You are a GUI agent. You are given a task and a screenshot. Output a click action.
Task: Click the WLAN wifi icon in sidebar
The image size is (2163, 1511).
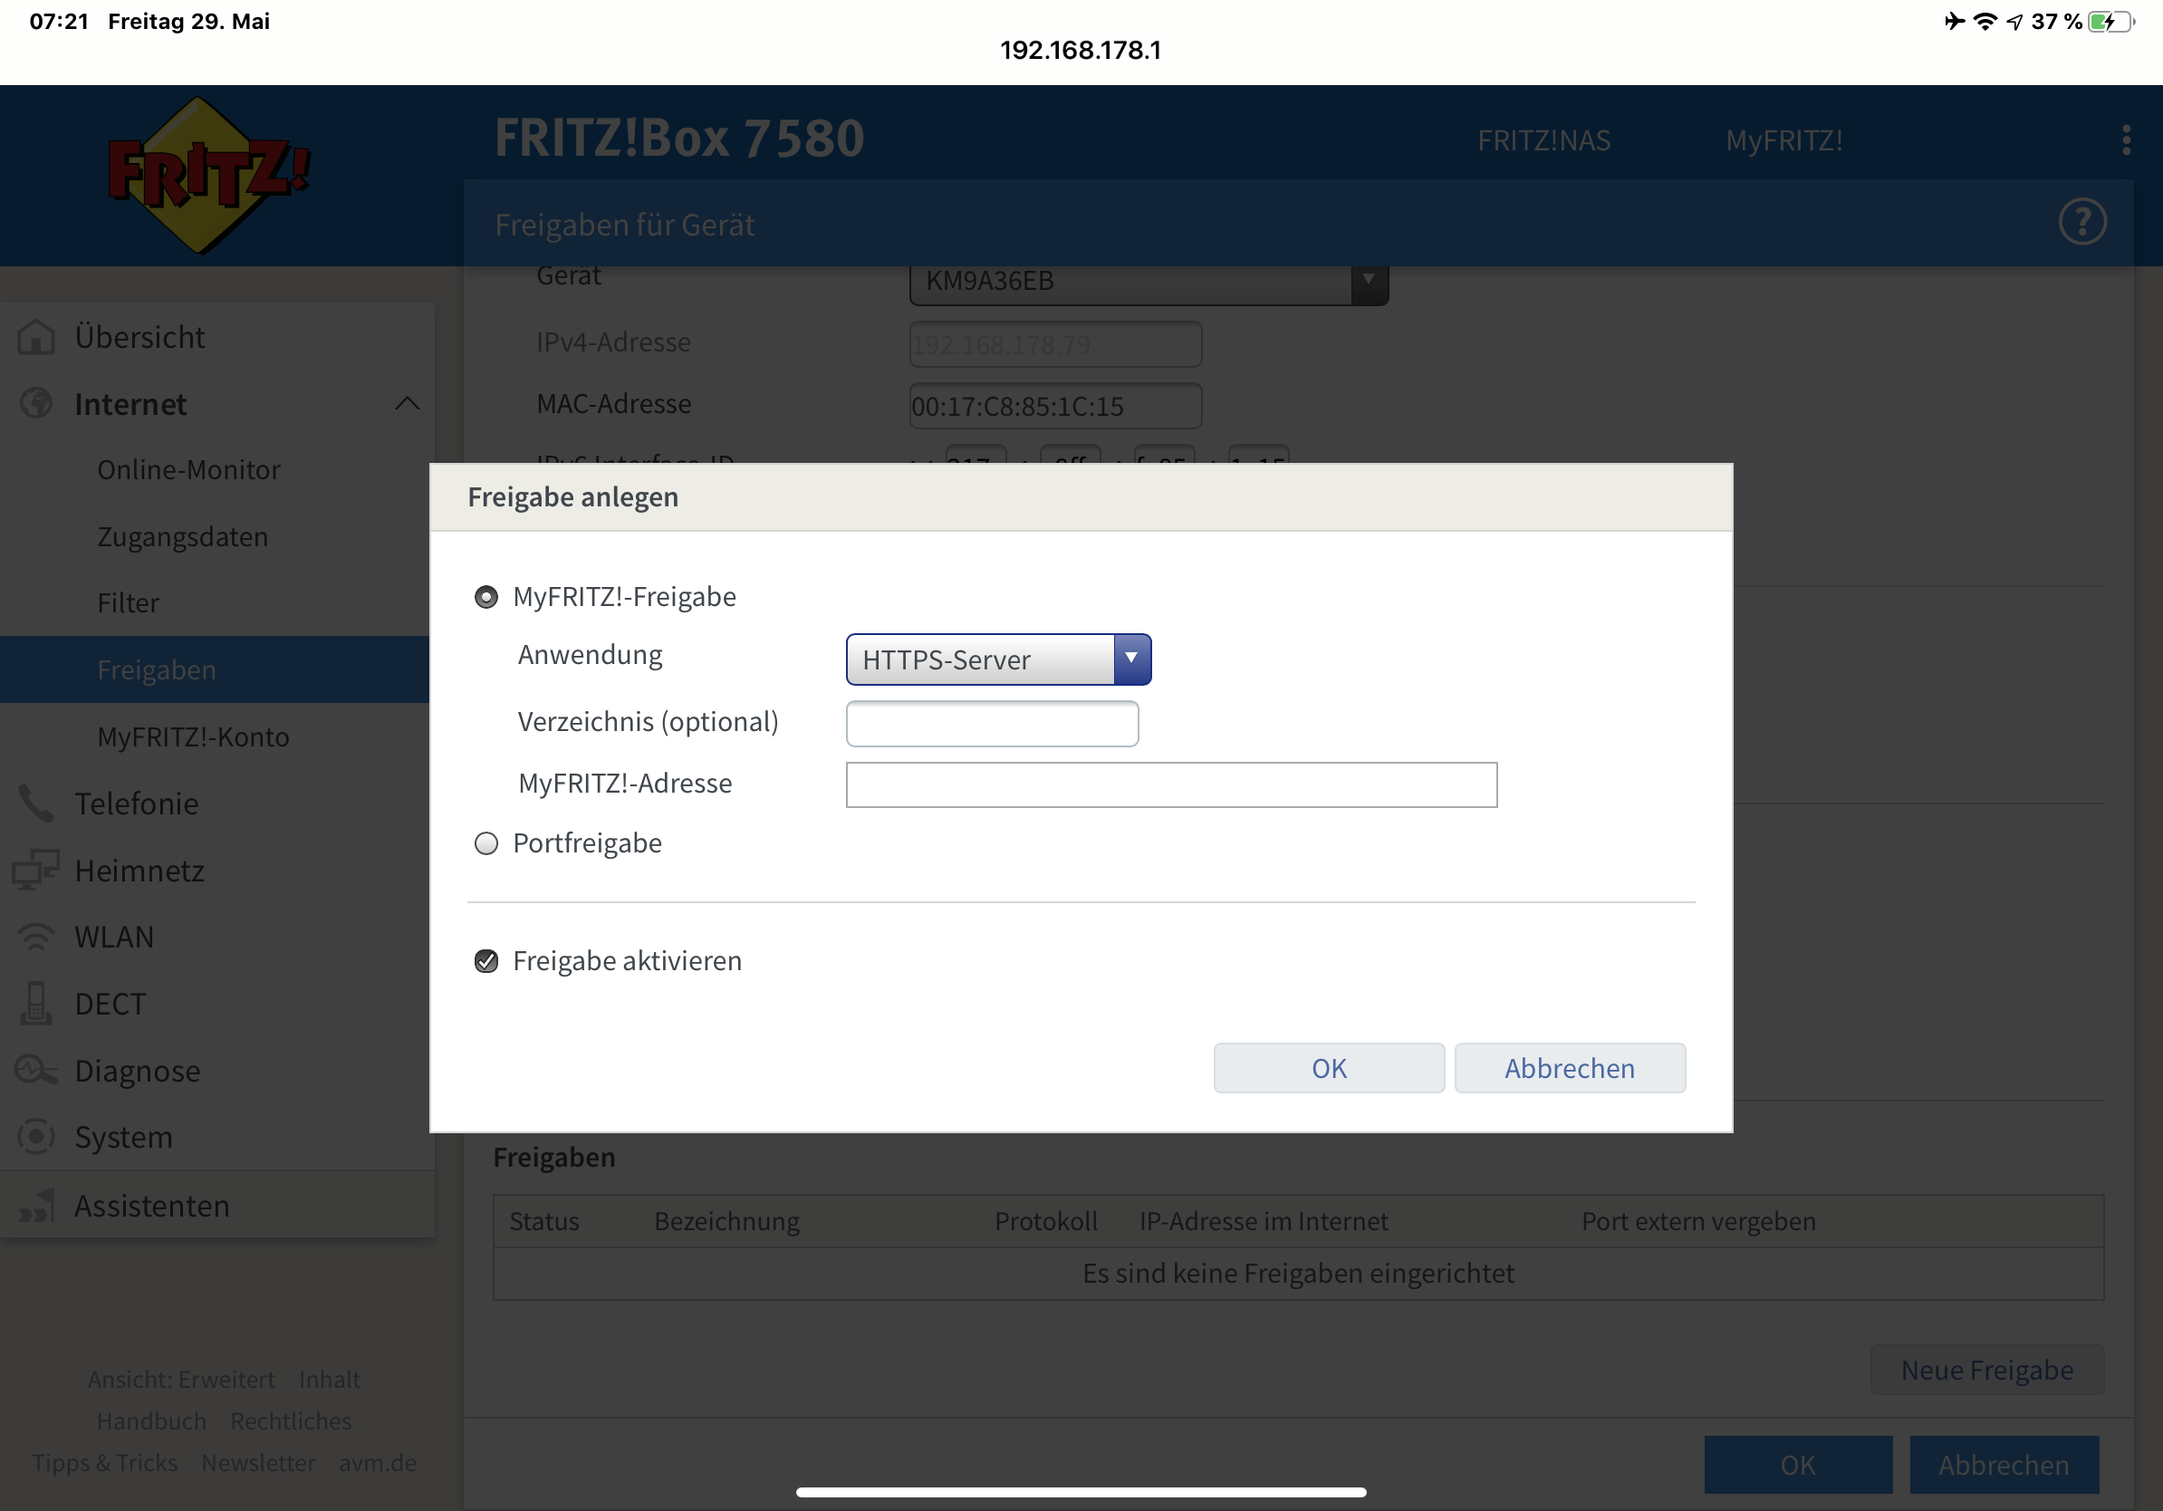36,937
